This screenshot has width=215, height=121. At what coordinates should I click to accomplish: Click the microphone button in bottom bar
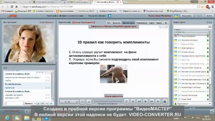pyautogui.click(x=27, y=111)
